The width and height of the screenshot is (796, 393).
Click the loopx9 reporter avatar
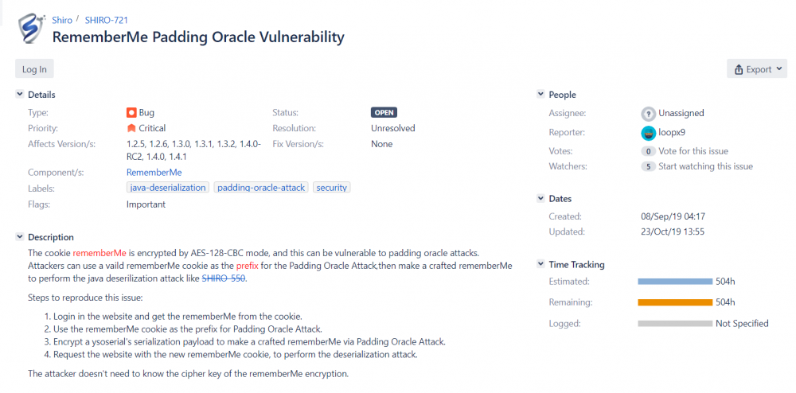click(648, 133)
